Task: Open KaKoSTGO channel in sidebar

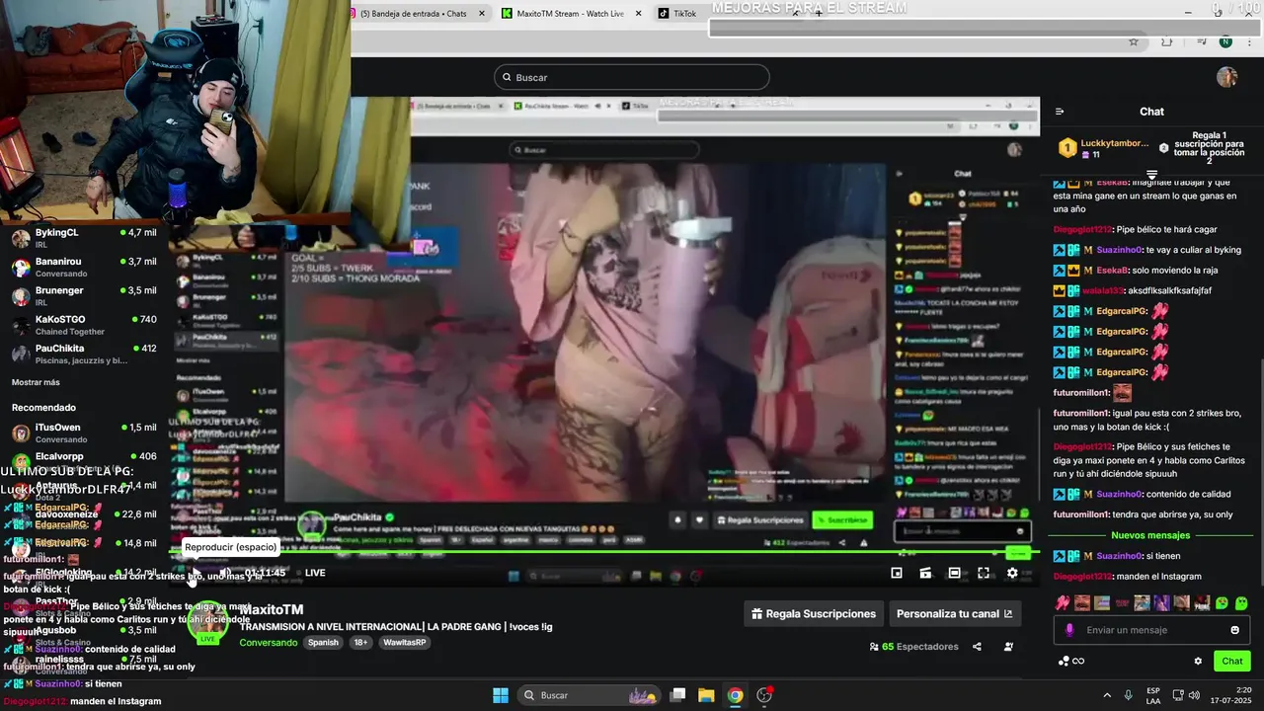Action: tap(84, 325)
